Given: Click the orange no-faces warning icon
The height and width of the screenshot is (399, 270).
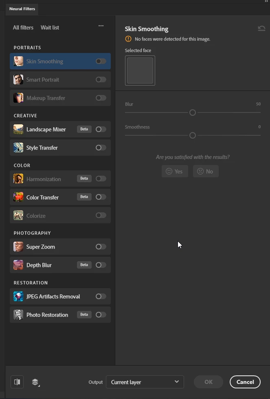Looking at the screenshot, I should 128,39.
